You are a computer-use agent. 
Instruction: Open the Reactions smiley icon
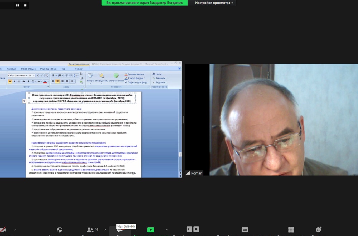tap(319, 230)
